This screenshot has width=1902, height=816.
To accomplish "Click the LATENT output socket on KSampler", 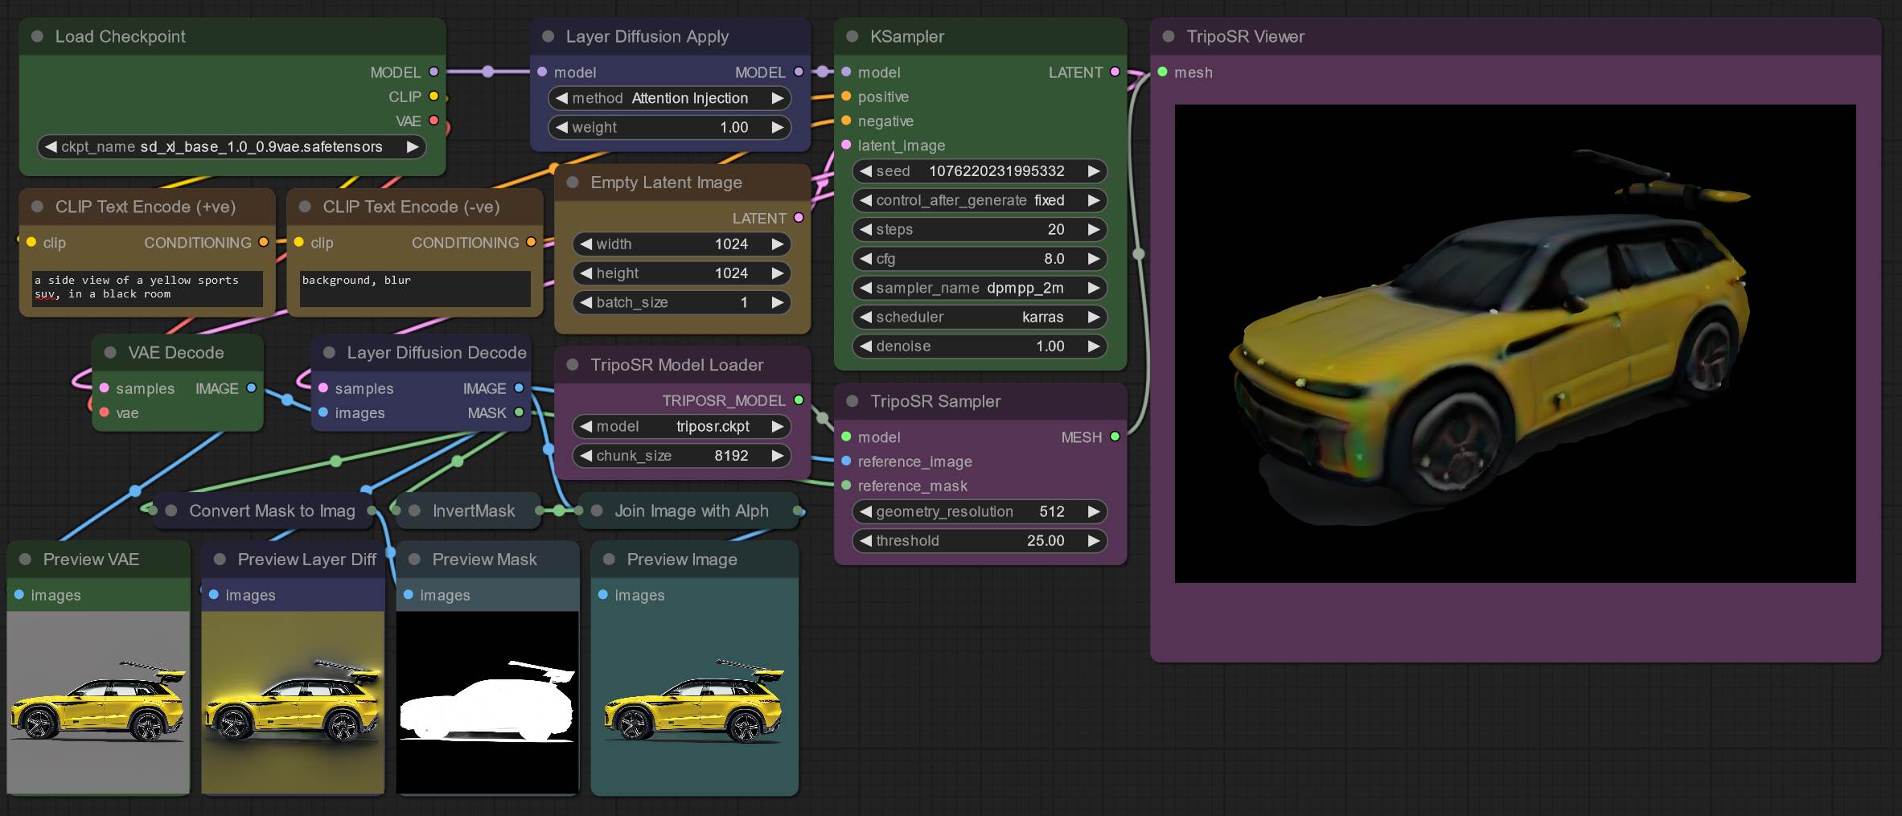I will 1115,72.
